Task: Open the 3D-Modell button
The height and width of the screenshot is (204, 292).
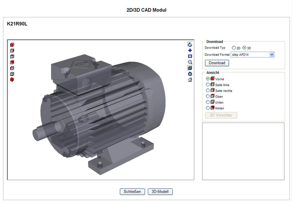Action: coord(160,192)
